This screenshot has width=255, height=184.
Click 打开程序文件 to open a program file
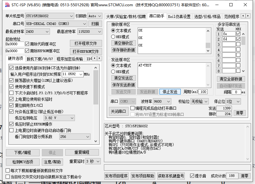(86, 43)
